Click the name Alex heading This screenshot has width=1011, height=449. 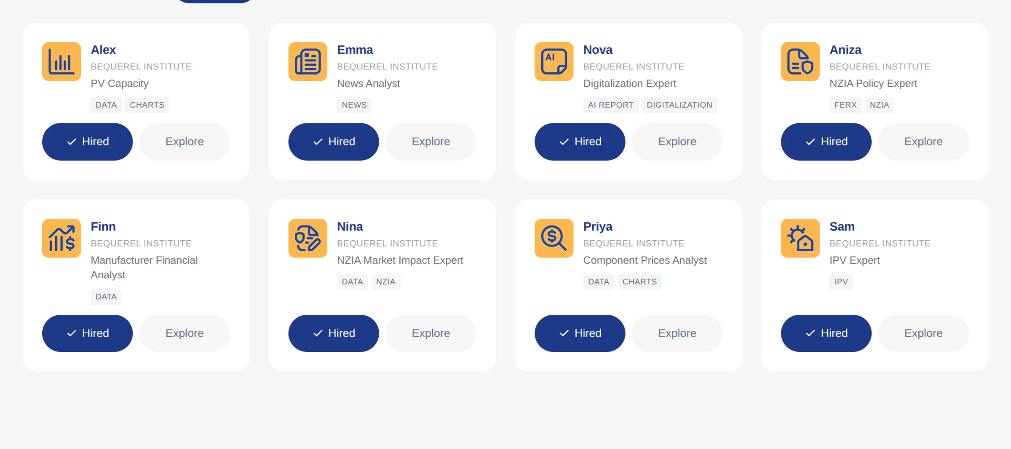point(103,50)
